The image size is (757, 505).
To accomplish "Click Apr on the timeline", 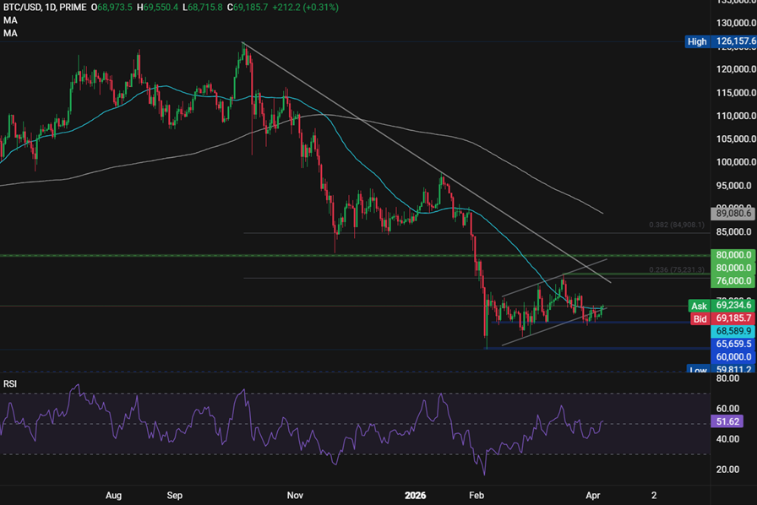I will (x=593, y=496).
